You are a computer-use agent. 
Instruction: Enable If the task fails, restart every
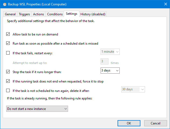tap(8, 53)
